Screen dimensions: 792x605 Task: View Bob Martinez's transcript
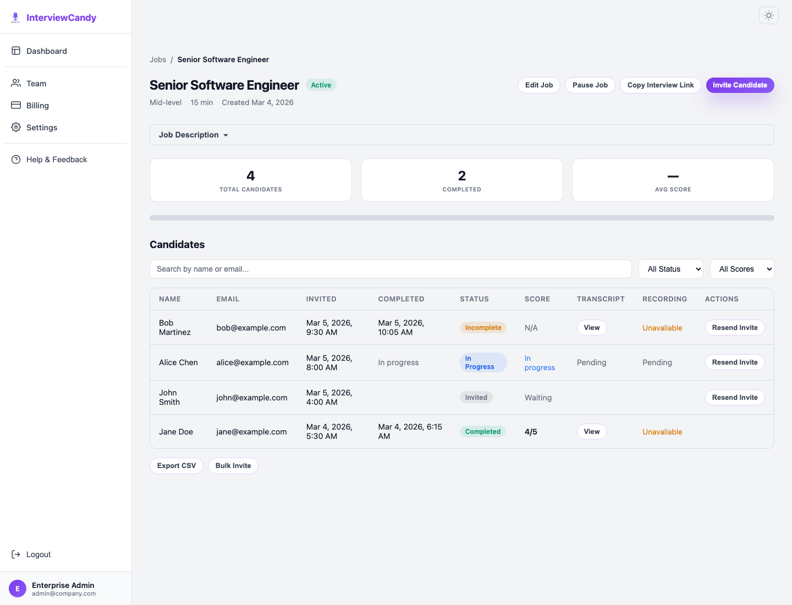592,327
